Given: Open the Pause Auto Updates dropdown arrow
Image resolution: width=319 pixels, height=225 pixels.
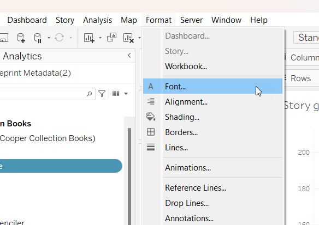Looking at the screenshot, I should click(x=49, y=38).
